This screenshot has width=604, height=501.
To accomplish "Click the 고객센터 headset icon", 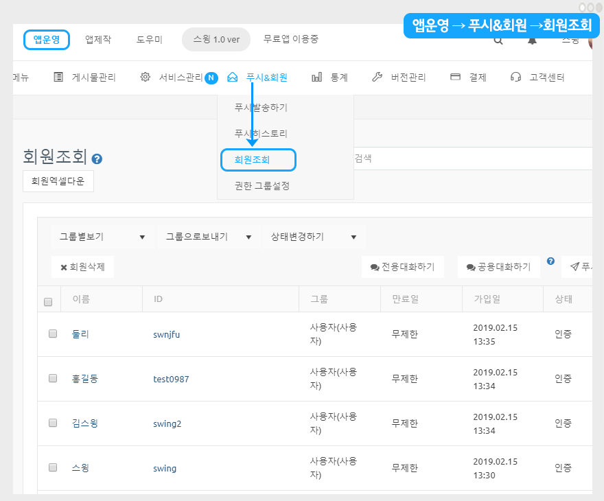I will 516,78.
